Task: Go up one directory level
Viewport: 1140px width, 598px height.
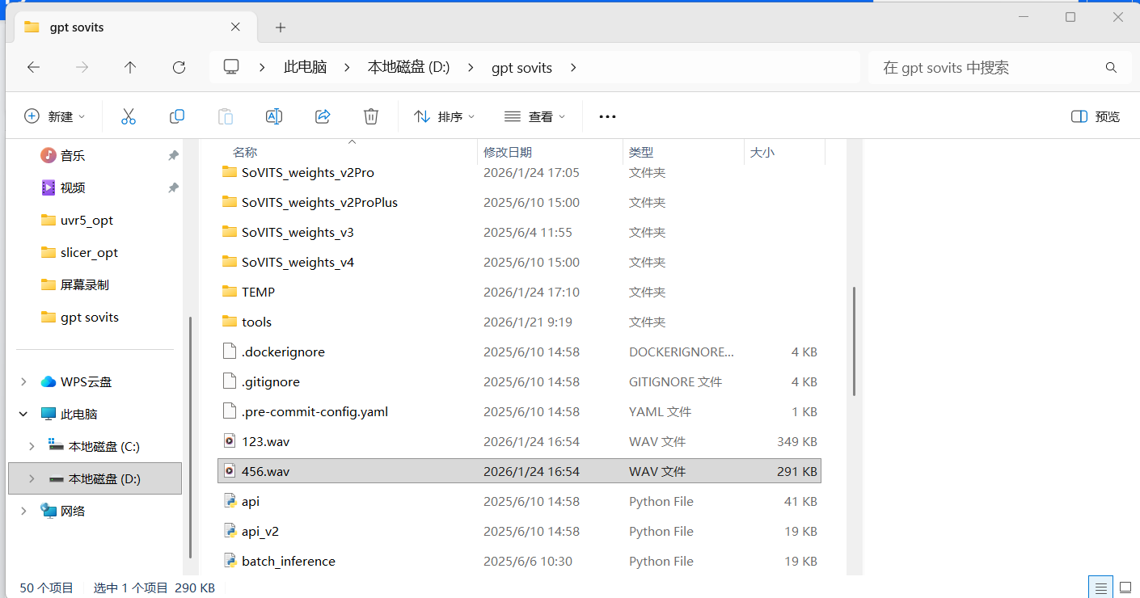Action: point(130,68)
